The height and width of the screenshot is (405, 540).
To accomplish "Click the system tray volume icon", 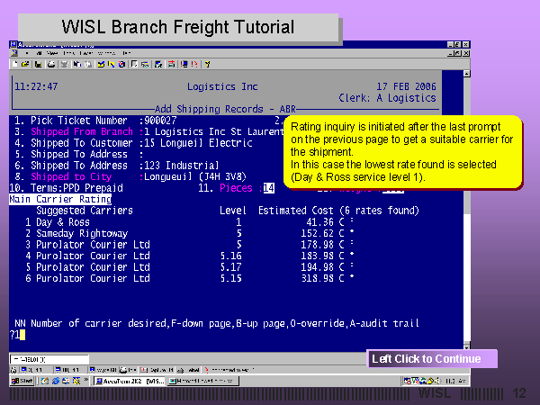I will click(x=438, y=381).
